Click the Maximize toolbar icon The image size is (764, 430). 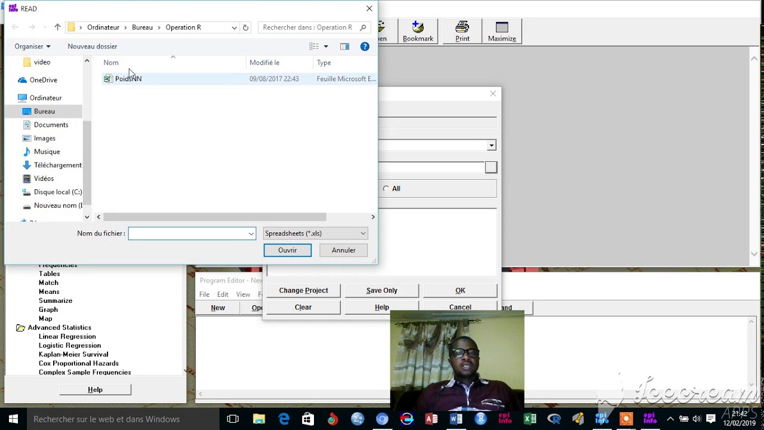[x=501, y=31]
